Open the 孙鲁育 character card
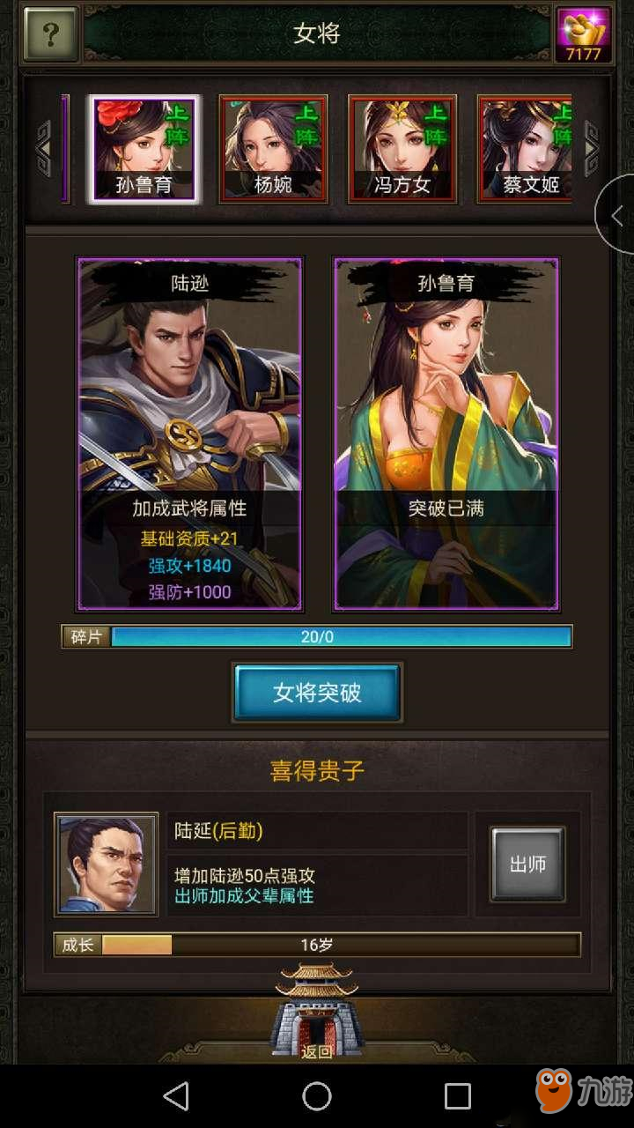This screenshot has height=1128, width=634. coord(446,434)
